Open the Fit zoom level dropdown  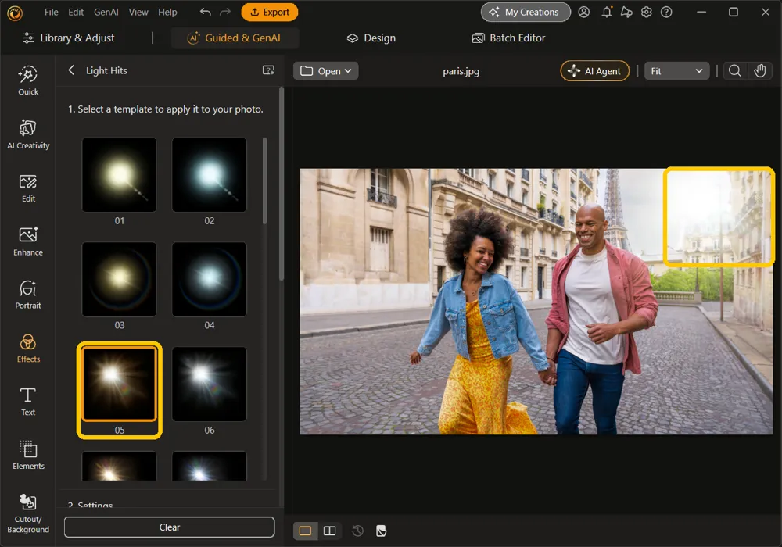click(676, 71)
